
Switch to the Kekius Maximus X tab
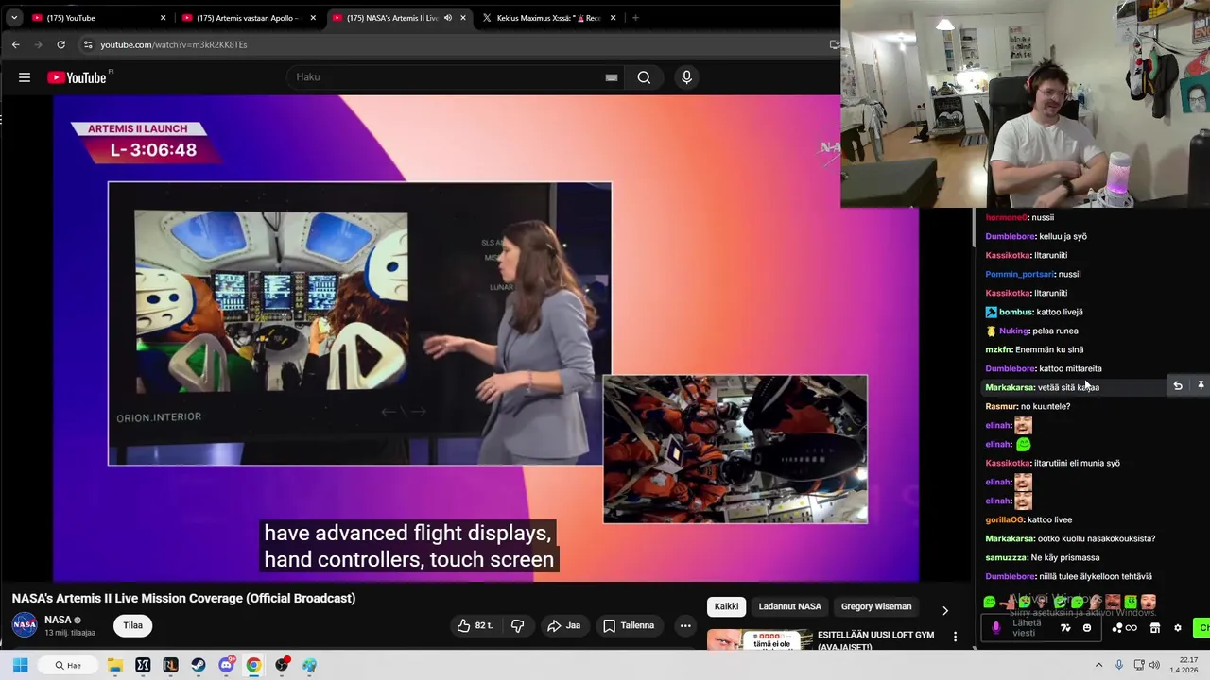(548, 18)
